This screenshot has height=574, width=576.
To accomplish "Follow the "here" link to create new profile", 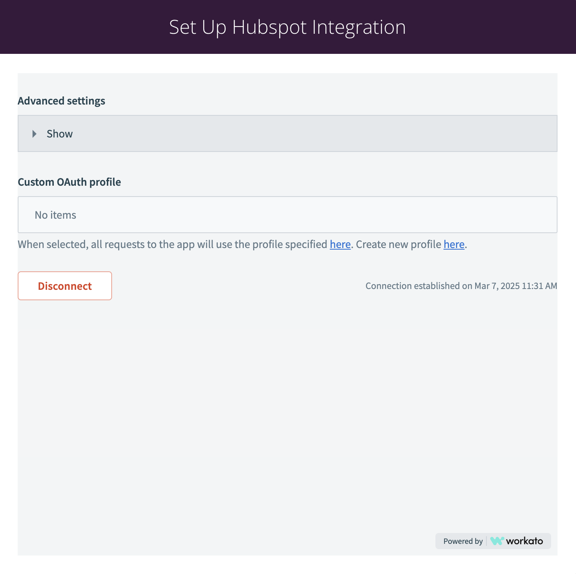I will point(454,244).
